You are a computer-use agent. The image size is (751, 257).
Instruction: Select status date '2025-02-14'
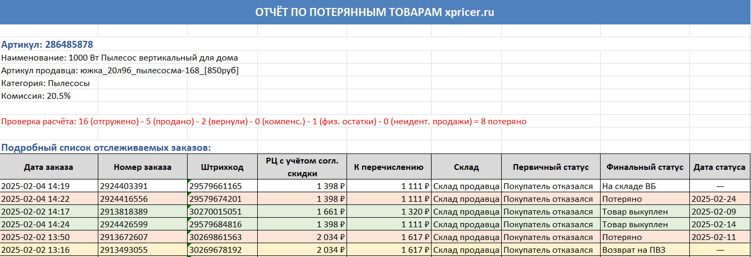(x=720, y=225)
